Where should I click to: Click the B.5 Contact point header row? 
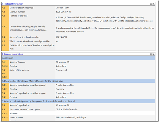(78, 101)
